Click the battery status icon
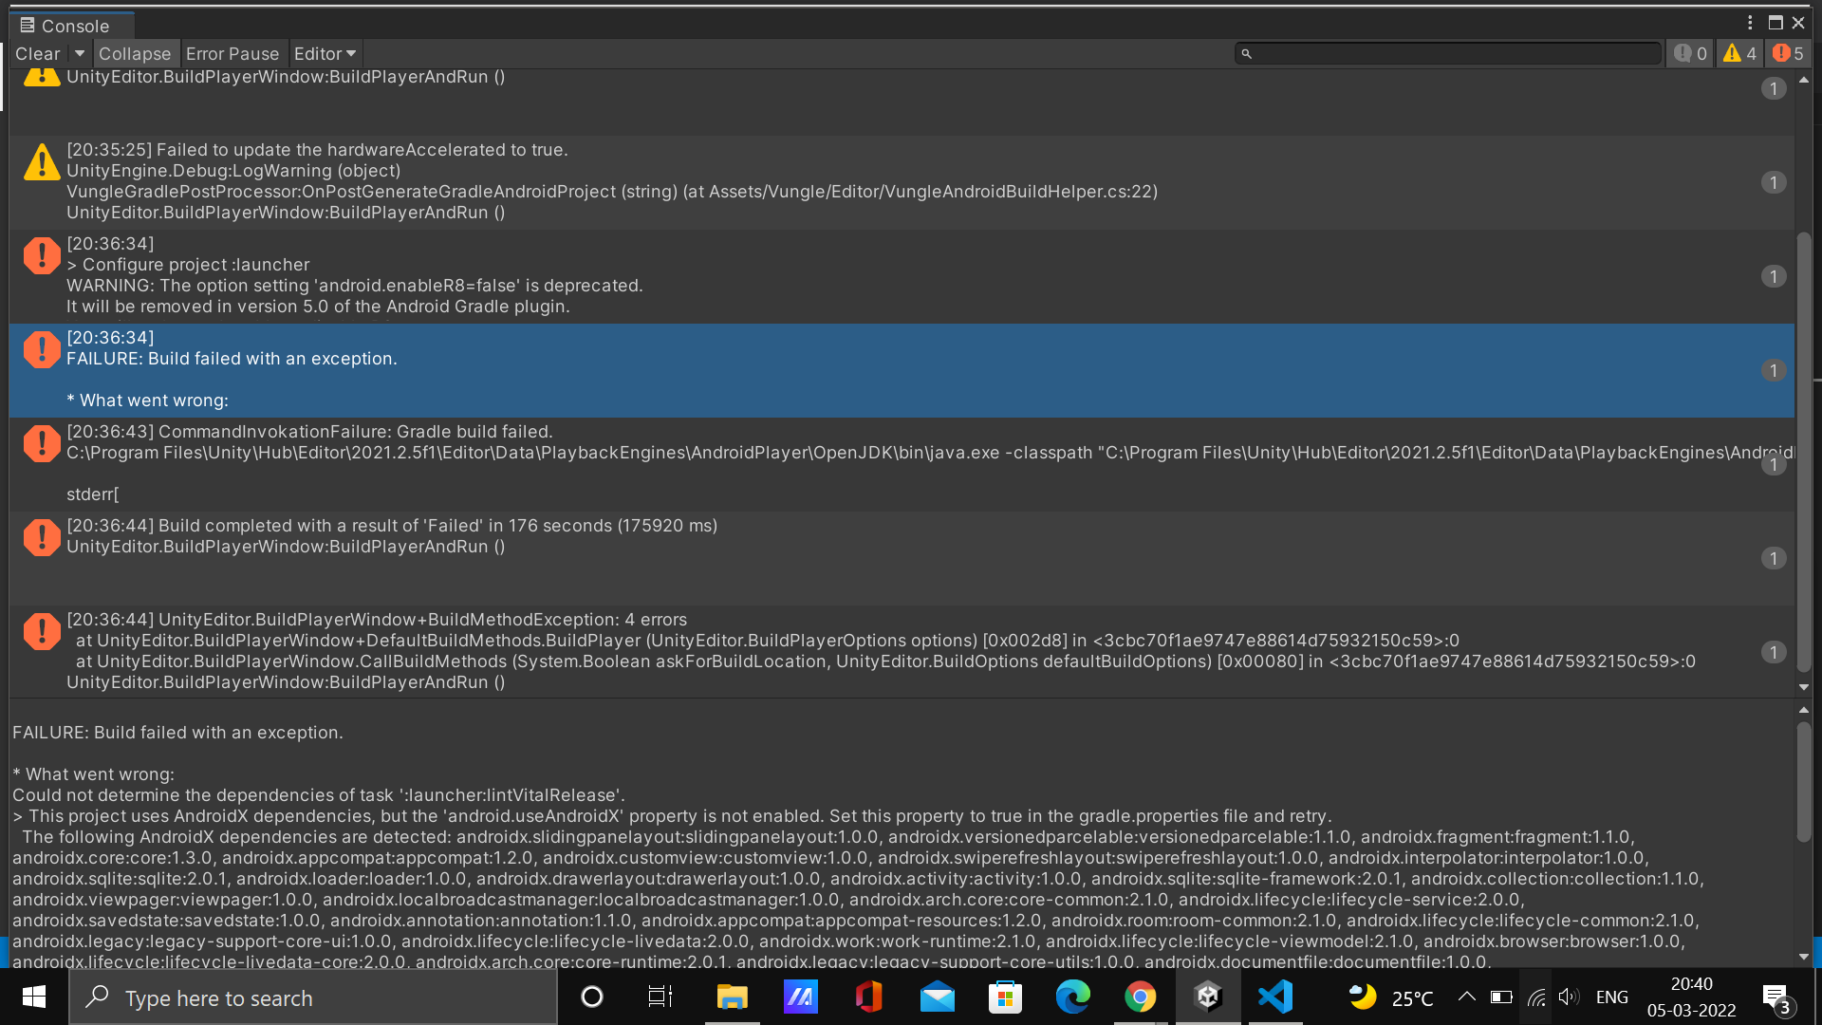This screenshot has width=1822, height=1025. coord(1501,997)
